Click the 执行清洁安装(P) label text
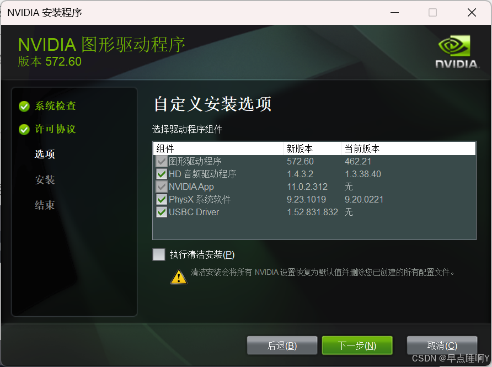The width and height of the screenshot is (492, 367). (x=202, y=254)
